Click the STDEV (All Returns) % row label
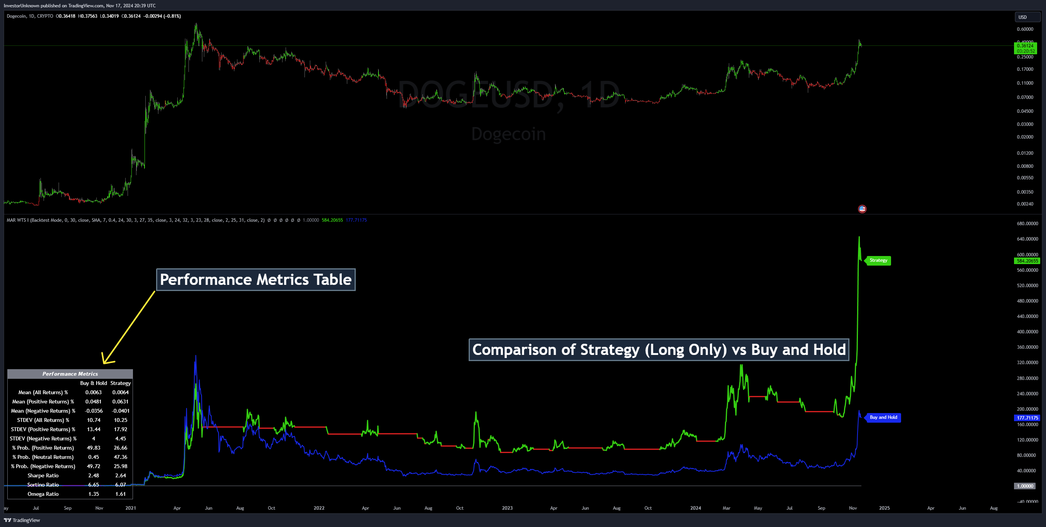Screen dimensions: 1046x527 [x=43, y=420]
